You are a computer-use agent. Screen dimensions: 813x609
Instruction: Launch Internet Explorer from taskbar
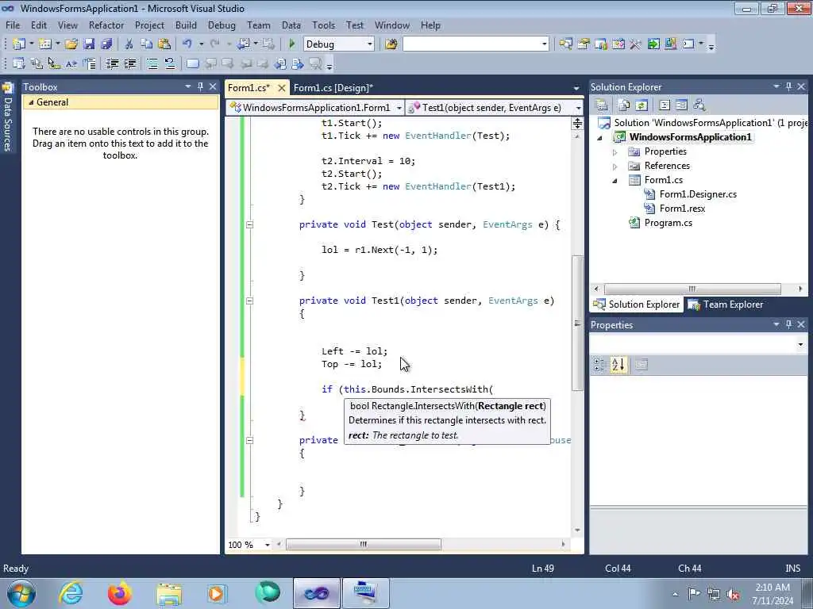[71, 593]
